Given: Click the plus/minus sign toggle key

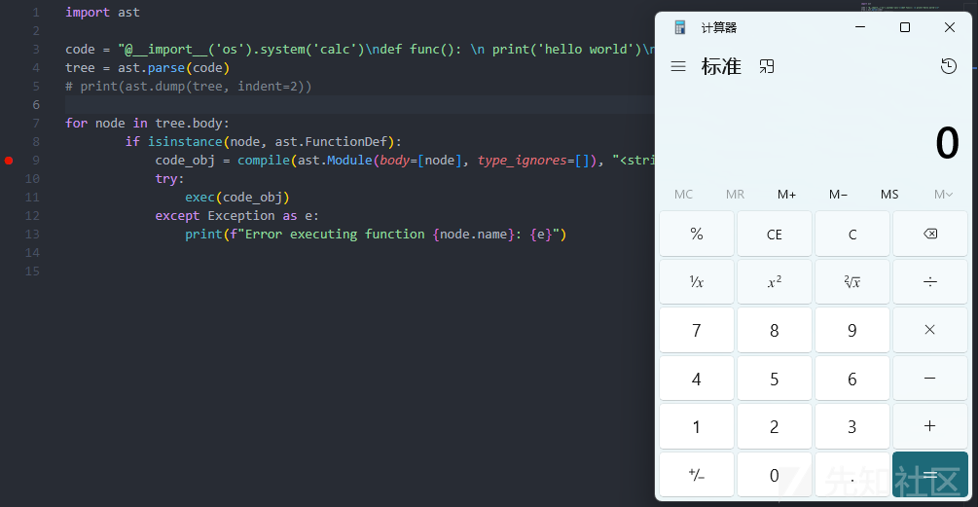Looking at the screenshot, I should pyautogui.click(x=697, y=475).
